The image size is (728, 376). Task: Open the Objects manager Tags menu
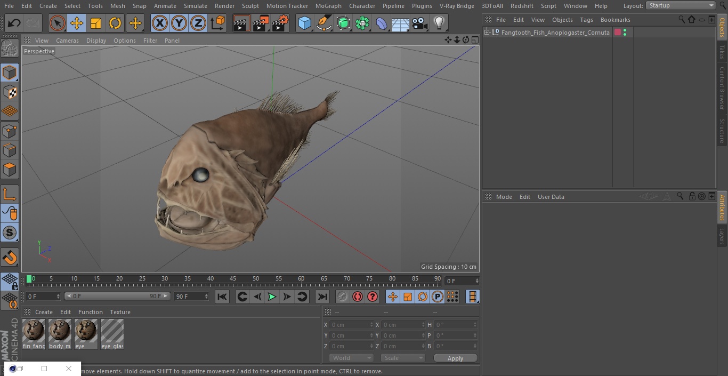tap(586, 20)
